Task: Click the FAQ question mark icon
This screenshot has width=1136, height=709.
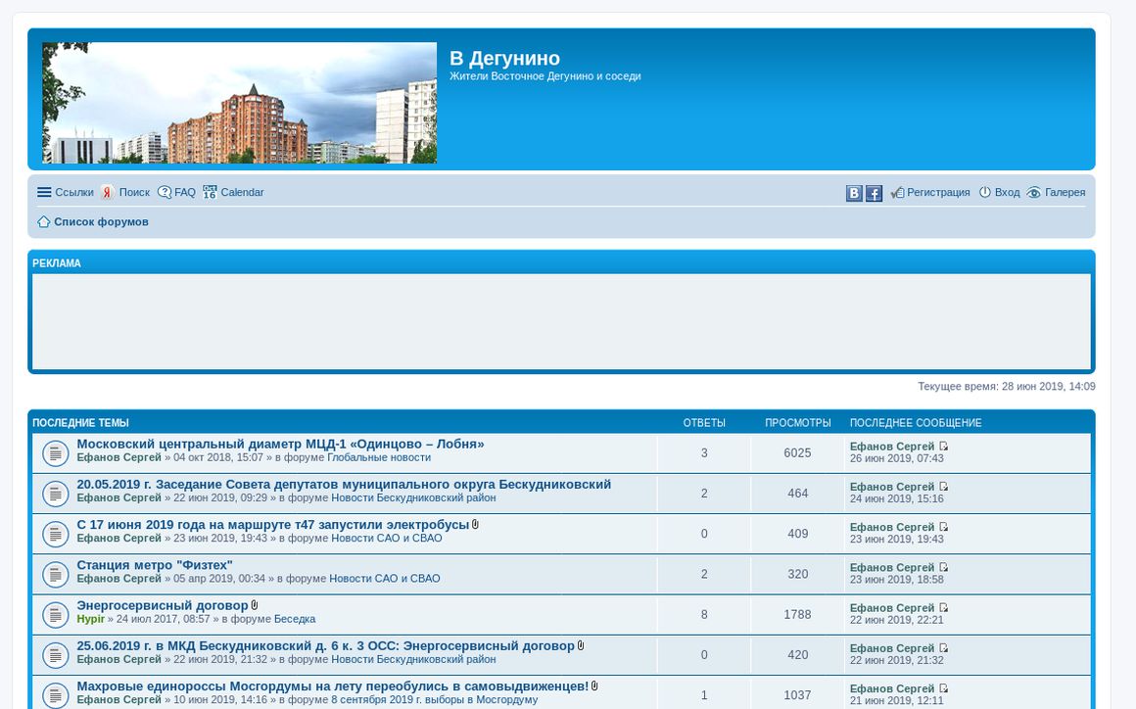Action: (x=165, y=192)
